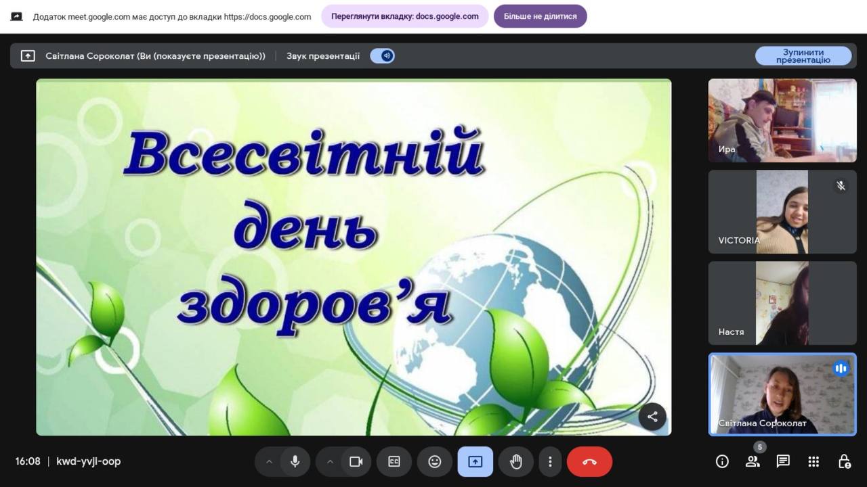Click tab sharing icon in top notification bar
Image resolution: width=867 pixels, height=487 pixels.
click(x=16, y=16)
